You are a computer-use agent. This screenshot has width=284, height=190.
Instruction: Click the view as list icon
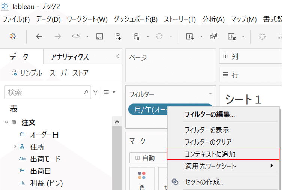106,92
